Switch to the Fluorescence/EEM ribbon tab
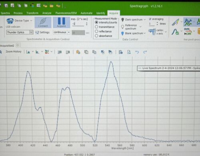 tap(66, 13)
